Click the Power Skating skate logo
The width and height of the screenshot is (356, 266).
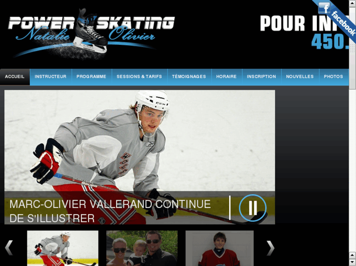point(91,34)
